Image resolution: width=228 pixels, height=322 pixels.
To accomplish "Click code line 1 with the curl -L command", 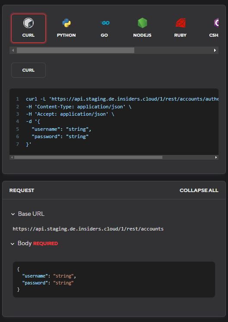I will tap(122, 99).
